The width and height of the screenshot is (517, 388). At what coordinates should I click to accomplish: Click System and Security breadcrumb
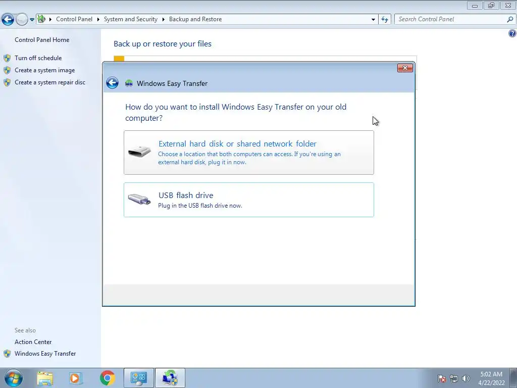click(131, 19)
